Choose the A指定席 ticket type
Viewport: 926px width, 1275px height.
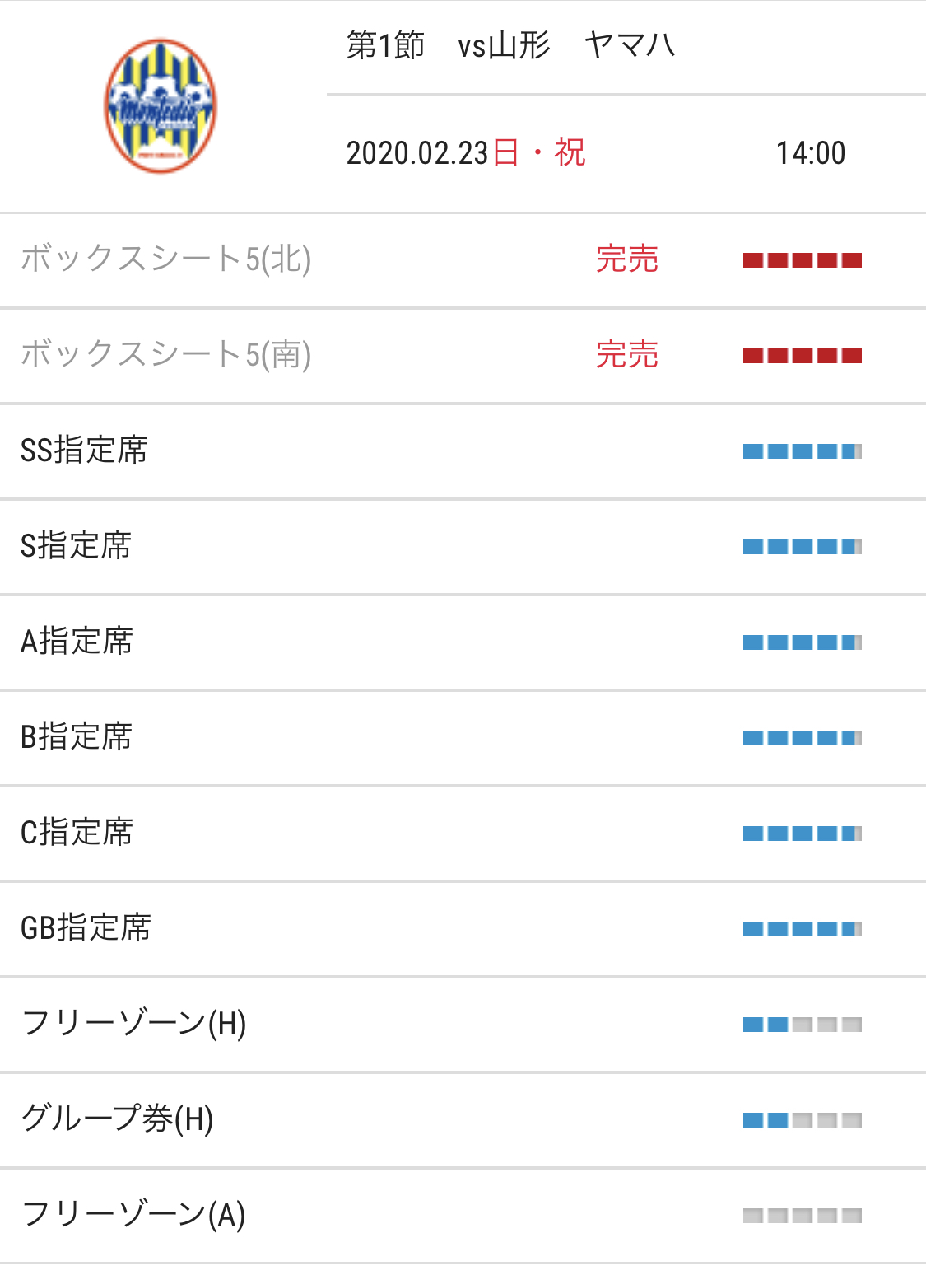(463, 642)
